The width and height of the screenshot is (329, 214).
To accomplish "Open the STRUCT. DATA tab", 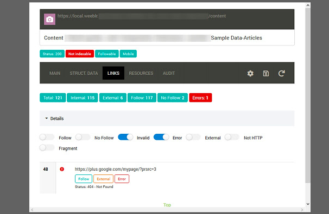I will [84, 73].
